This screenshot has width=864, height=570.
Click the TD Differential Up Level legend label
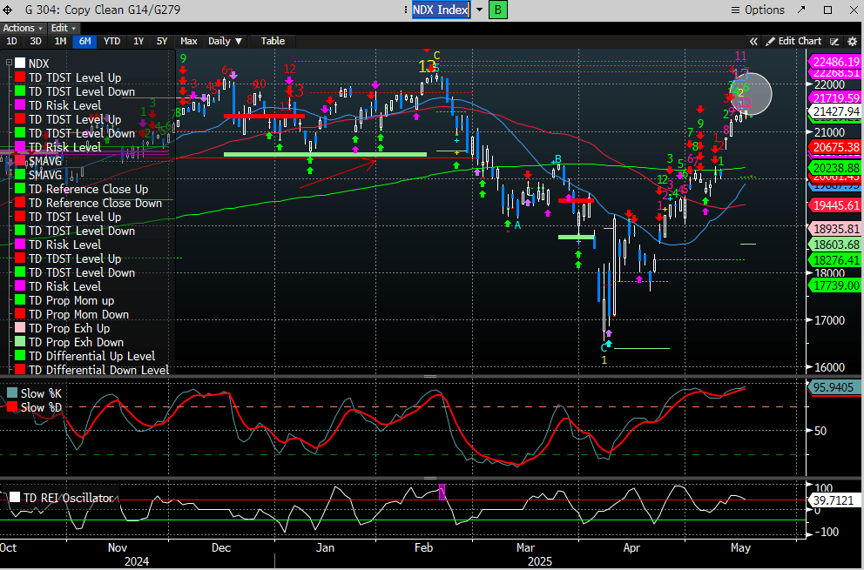click(92, 356)
